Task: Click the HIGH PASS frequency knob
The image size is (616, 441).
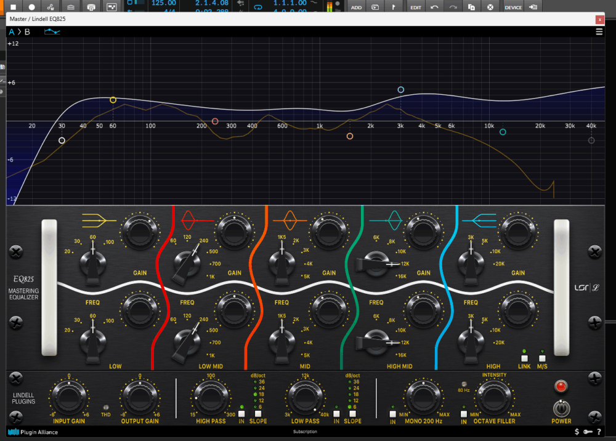Action: coord(211,397)
